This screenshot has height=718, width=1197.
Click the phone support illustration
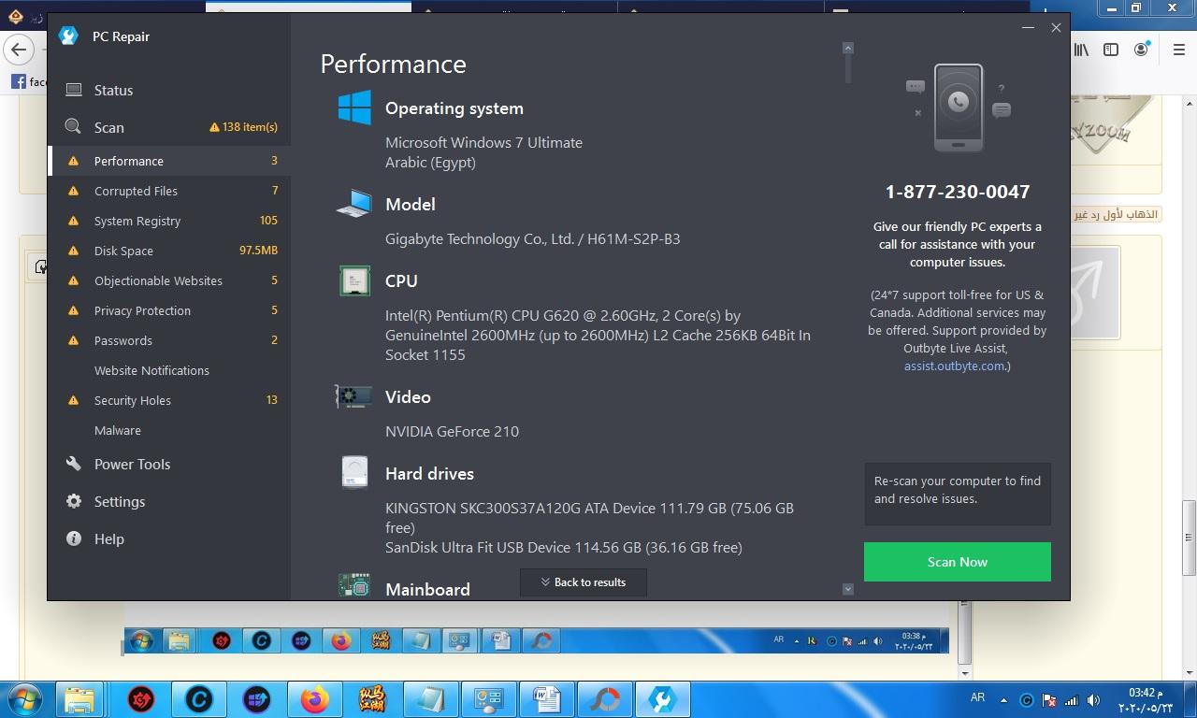958,108
